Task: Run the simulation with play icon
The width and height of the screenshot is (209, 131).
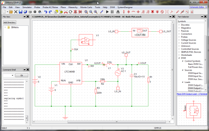Action: [x=107, y=12]
